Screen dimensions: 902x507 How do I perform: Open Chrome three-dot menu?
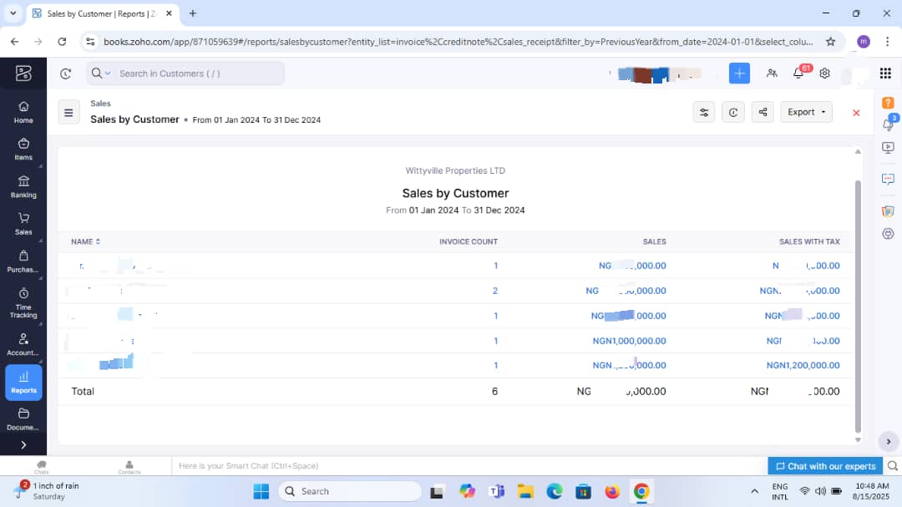(x=888, y=42)
